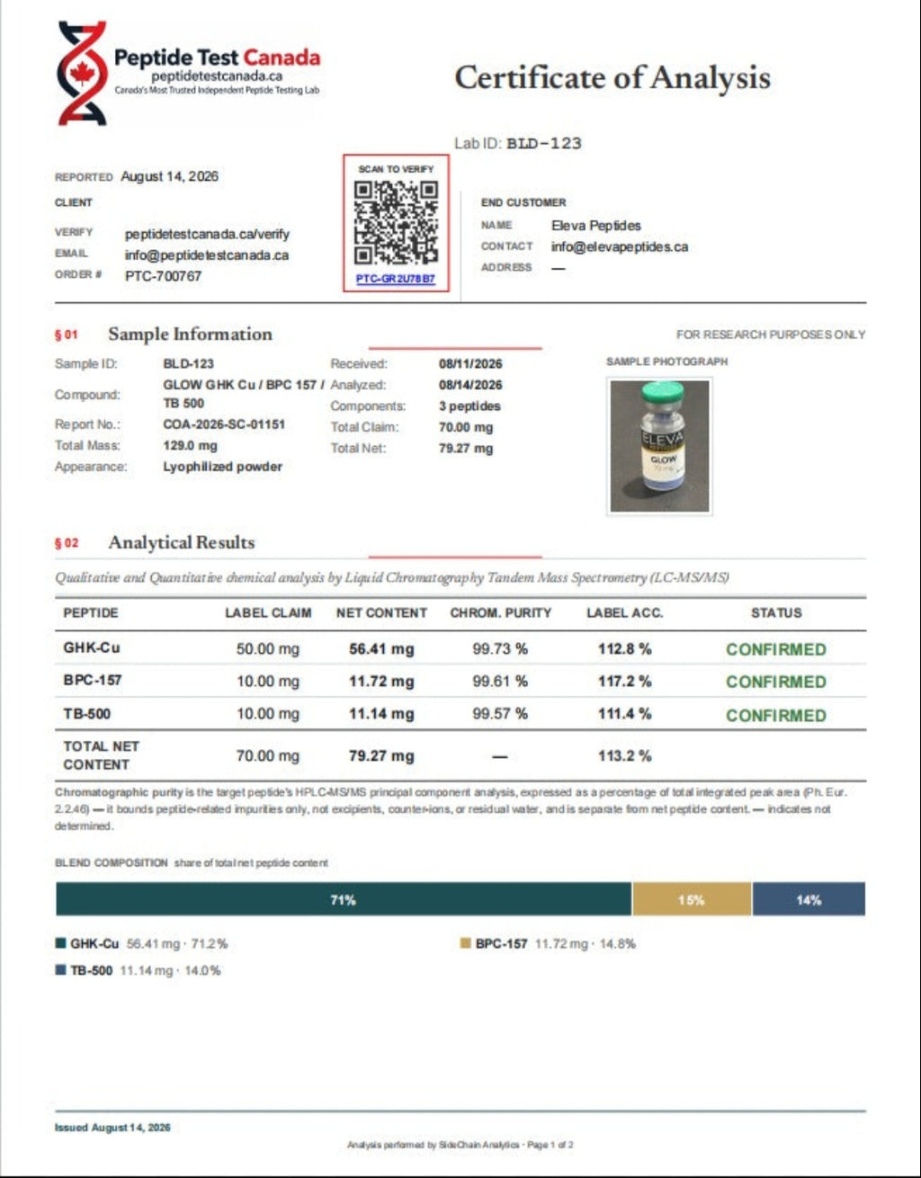
Task: Click the peptidetestcanada.ca/verify text
Action: [x=207, y=234]
